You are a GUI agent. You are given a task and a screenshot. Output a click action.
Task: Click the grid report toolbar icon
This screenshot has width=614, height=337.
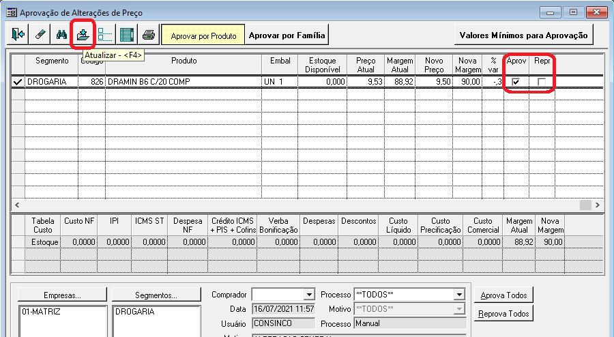tap(127, 35)
